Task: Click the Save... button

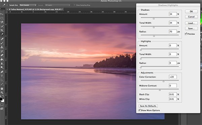Action: pyautogui.click(x=191, y=29)
